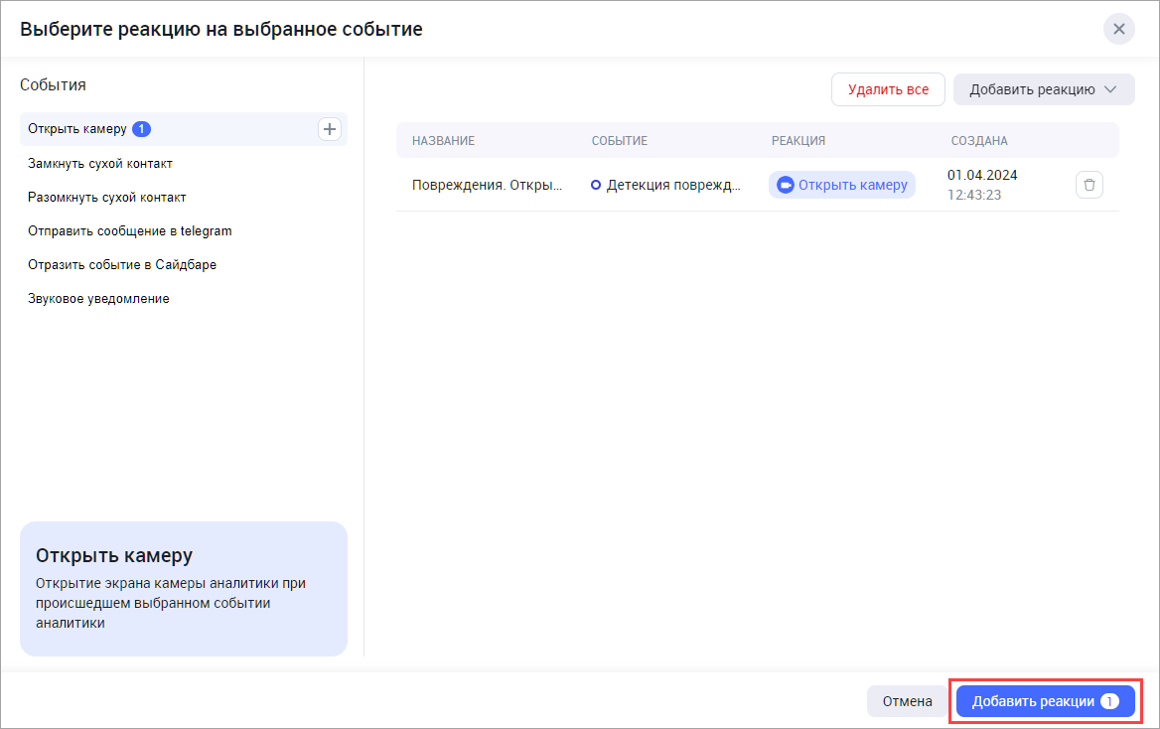Delete the reaction row with trash icon
The height and width of the screenshot is (729, 1160).
[1088, 185]
